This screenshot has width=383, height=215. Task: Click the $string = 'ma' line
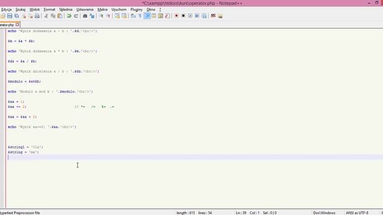coord(23,152)
